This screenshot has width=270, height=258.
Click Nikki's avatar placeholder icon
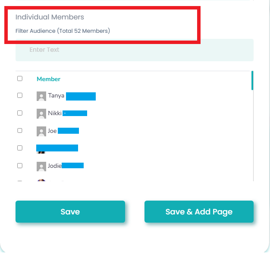coord(41,113)
